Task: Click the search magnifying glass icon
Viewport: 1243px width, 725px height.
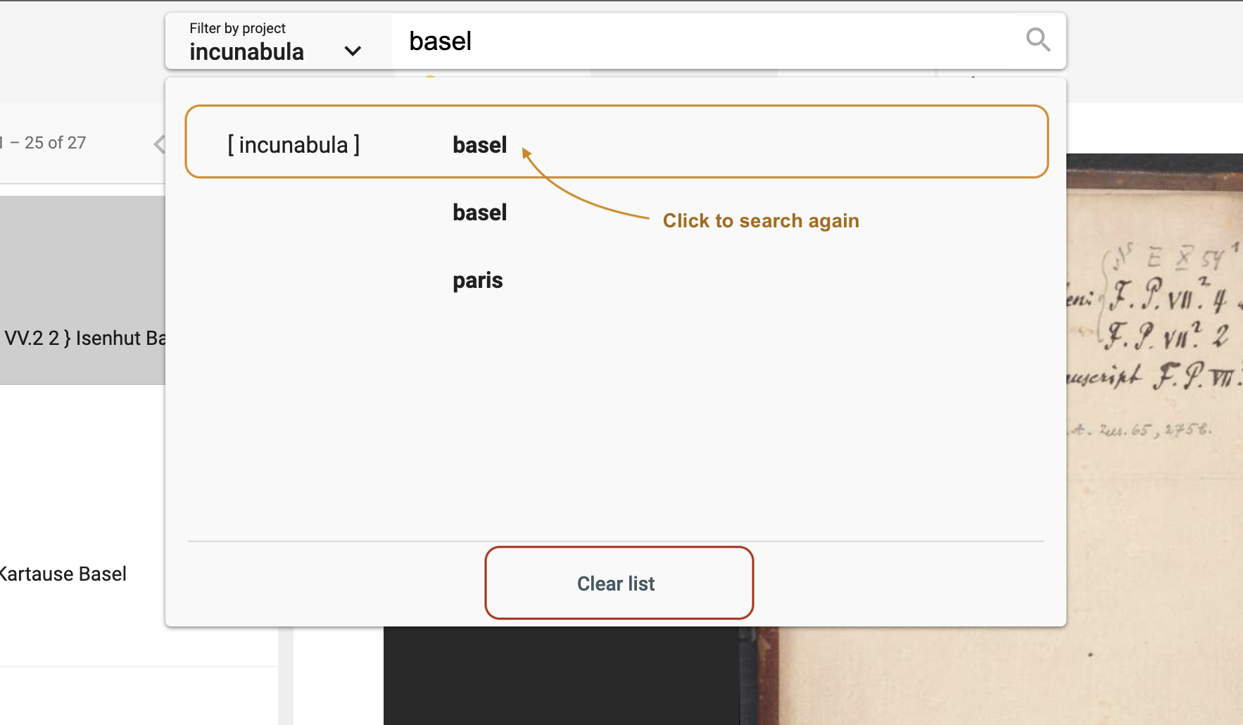Action: (x=1037, y=40)
